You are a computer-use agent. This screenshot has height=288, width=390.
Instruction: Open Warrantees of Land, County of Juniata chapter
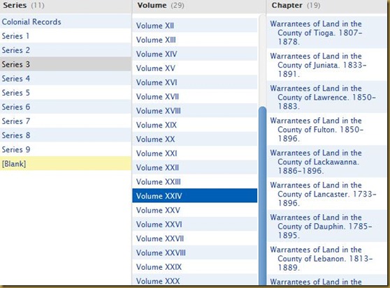point(326,65)
